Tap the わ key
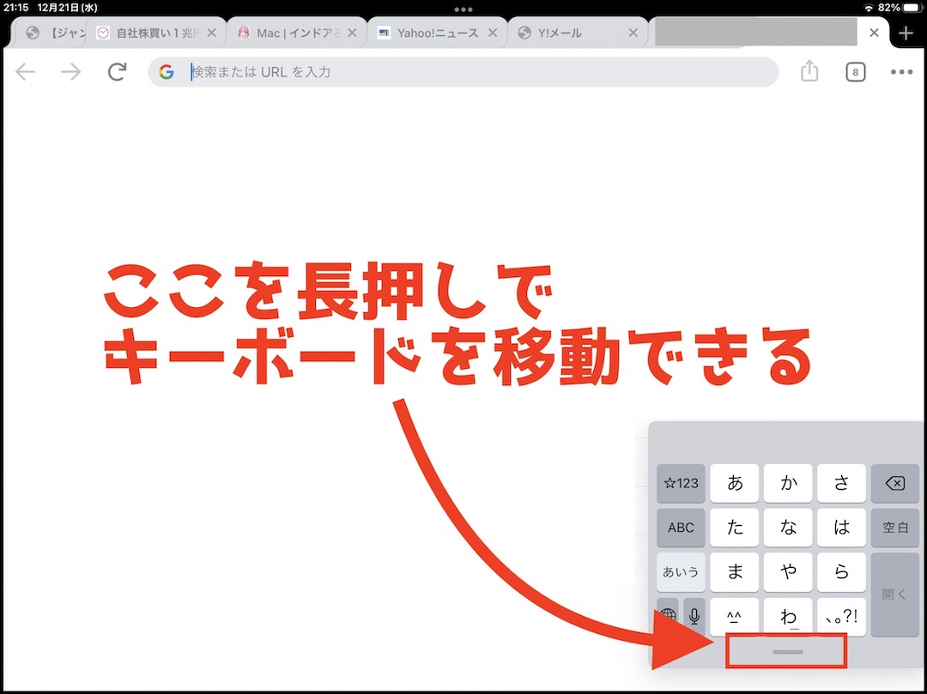 pyautogui.click(x=788, y=616)
